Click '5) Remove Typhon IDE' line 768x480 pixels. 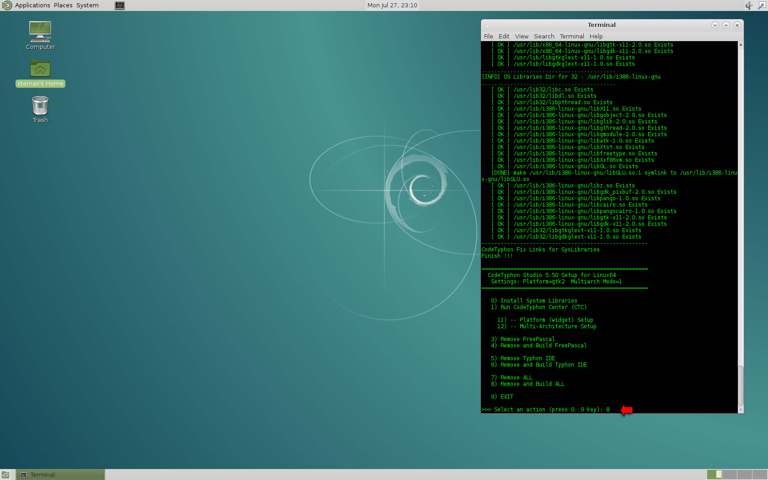tap(523, 358)
